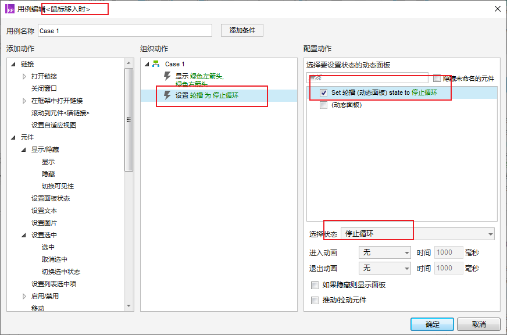Click the 查找 search field in 配置动作
The width and height of the screenshot is (507, 335).
point(367,78)
